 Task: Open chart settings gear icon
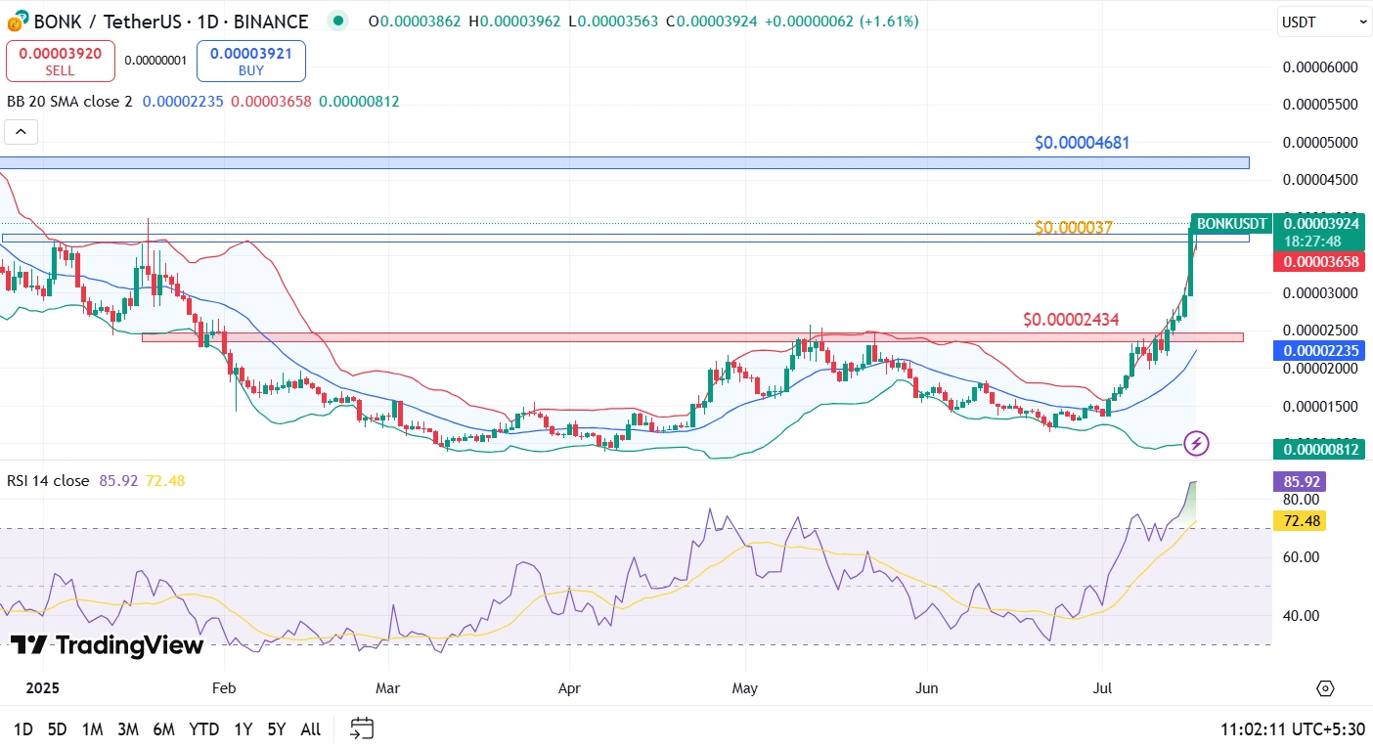(1325, 688)
